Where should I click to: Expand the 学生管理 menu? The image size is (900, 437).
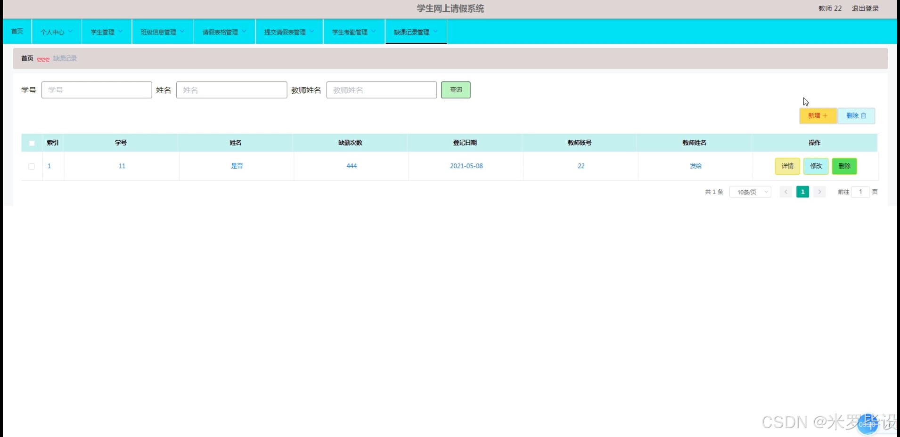click(106, 32)
